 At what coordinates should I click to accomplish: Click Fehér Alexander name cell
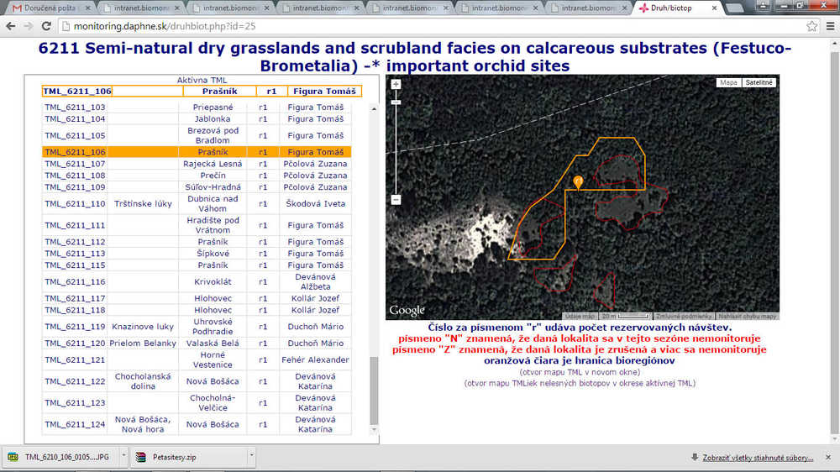315,360
